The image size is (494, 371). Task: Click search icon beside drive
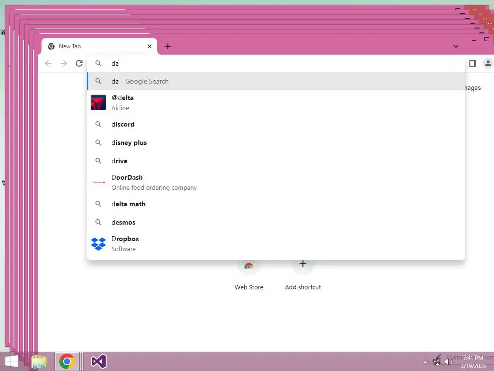tap(98, 161)
